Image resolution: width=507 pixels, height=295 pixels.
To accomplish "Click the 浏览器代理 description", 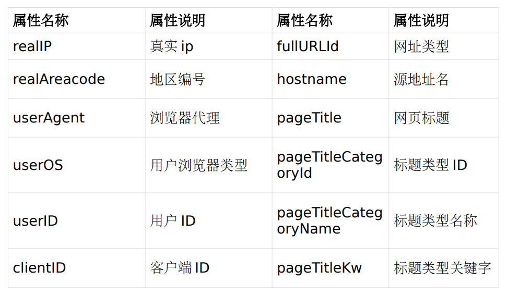I will click(184, 118).
